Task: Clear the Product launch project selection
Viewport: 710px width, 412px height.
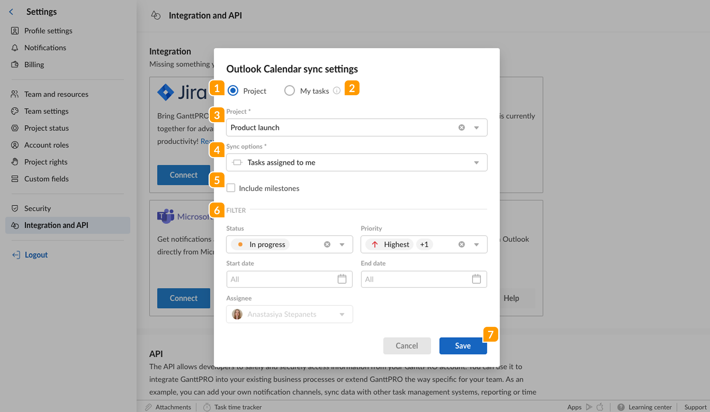Action: pyautogui.click(x=461, y=127)
